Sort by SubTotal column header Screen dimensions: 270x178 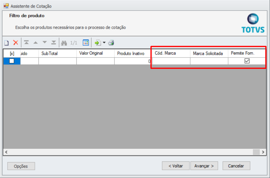pyautogui.click(x=58, y=54)
